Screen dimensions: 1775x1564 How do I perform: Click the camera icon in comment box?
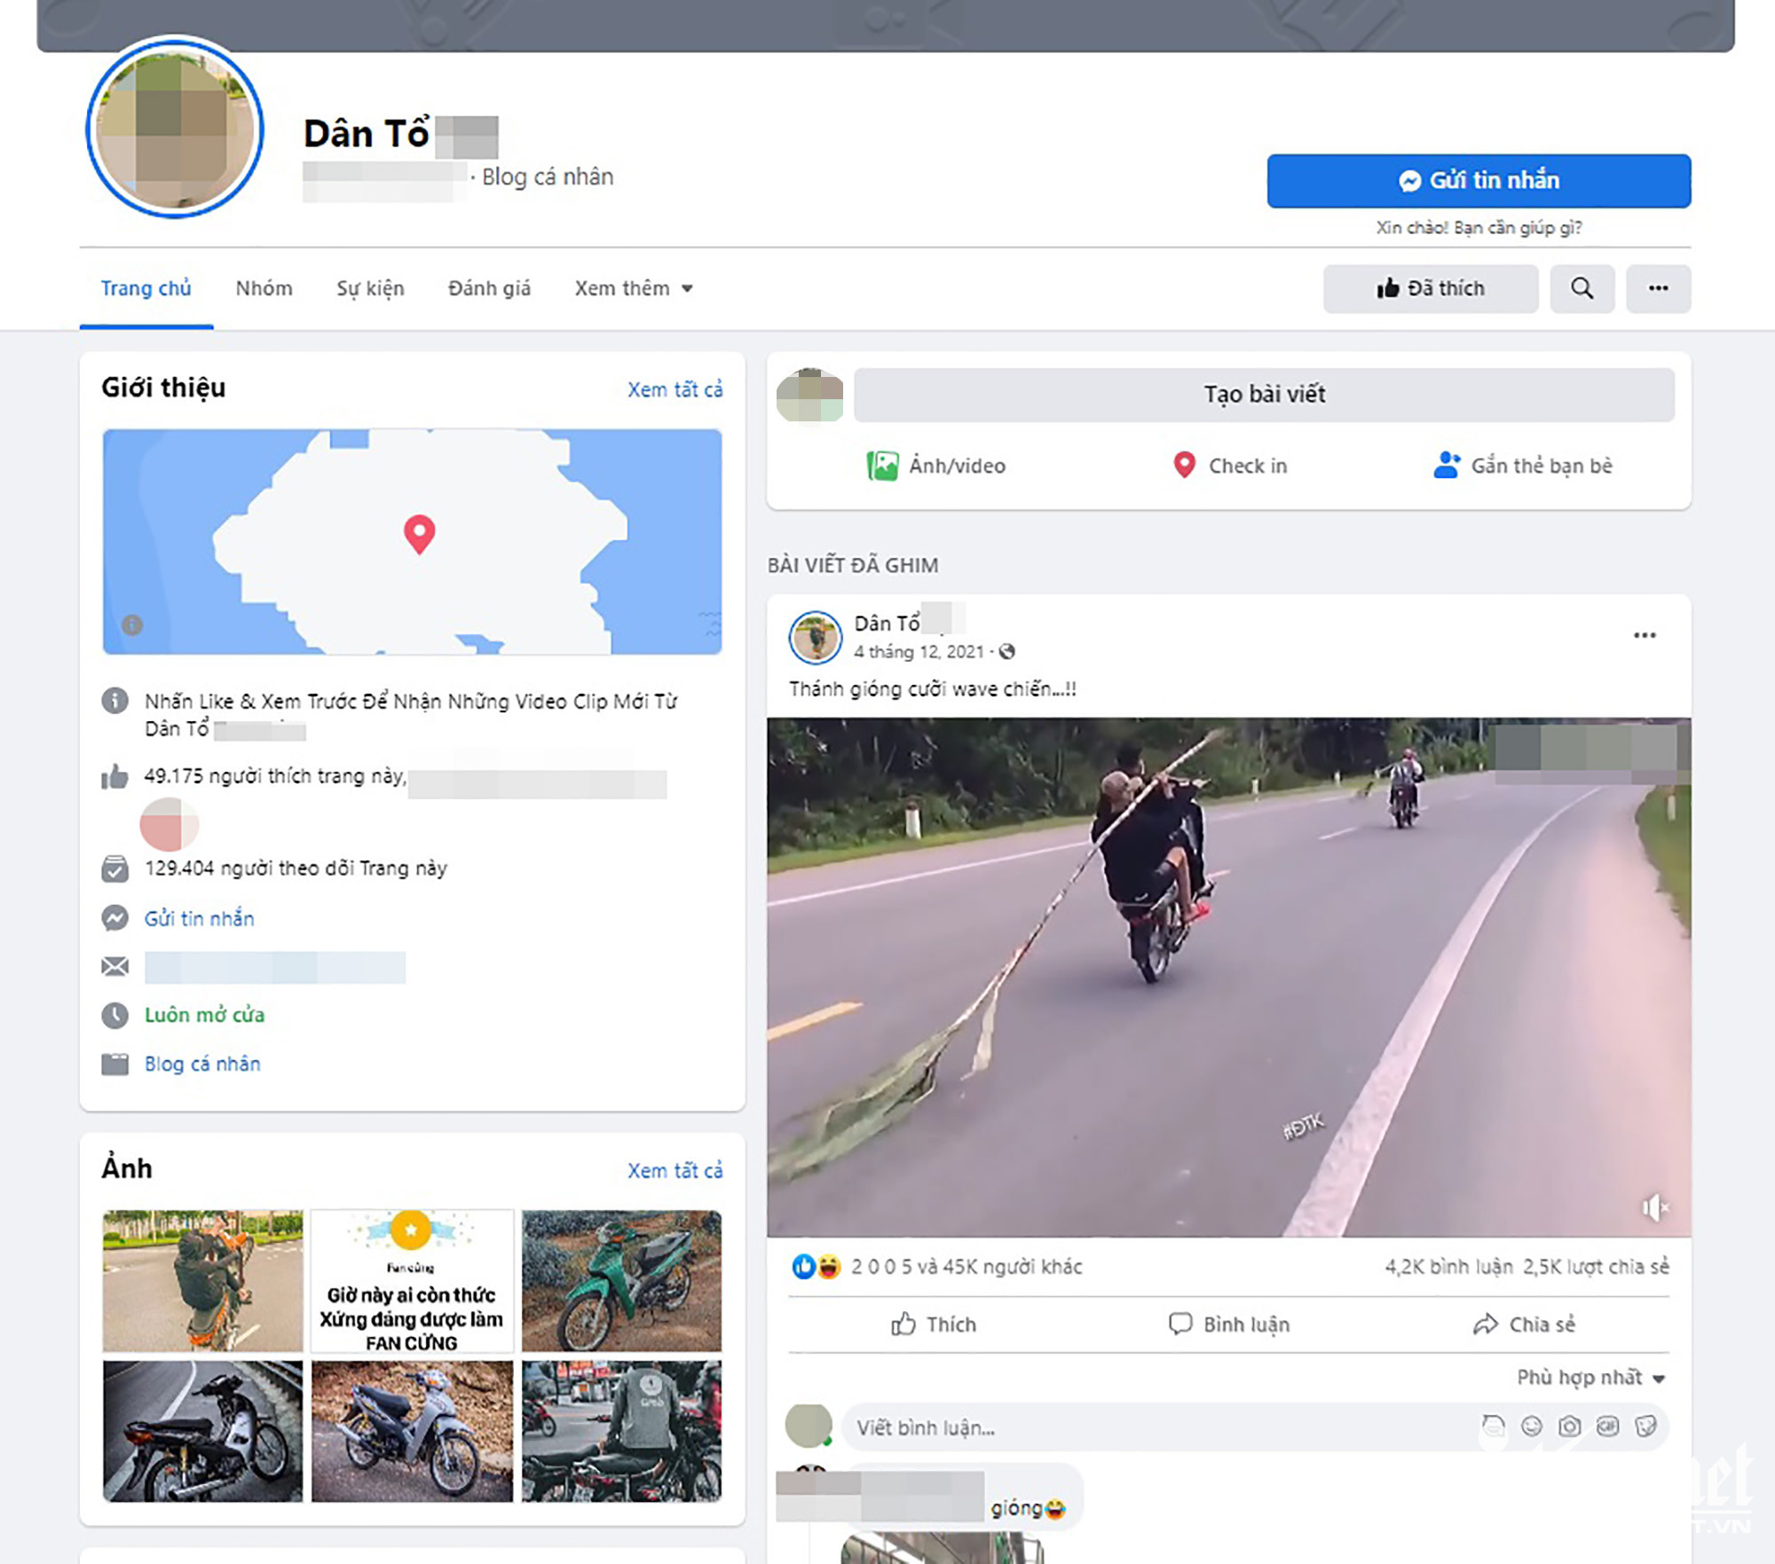tap(1570, 1426)
